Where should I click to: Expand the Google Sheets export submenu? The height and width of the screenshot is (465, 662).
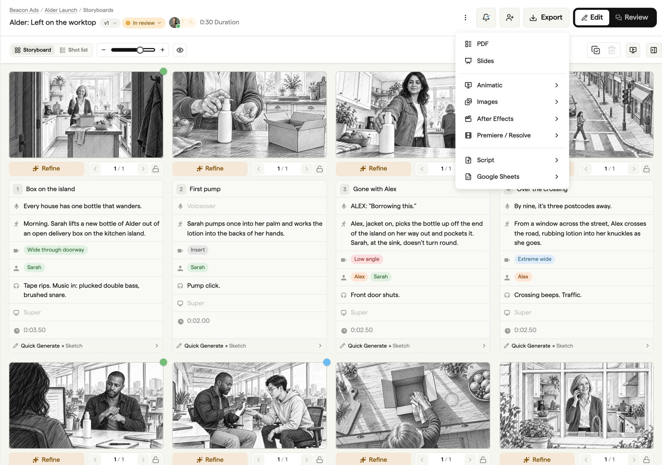512,177
